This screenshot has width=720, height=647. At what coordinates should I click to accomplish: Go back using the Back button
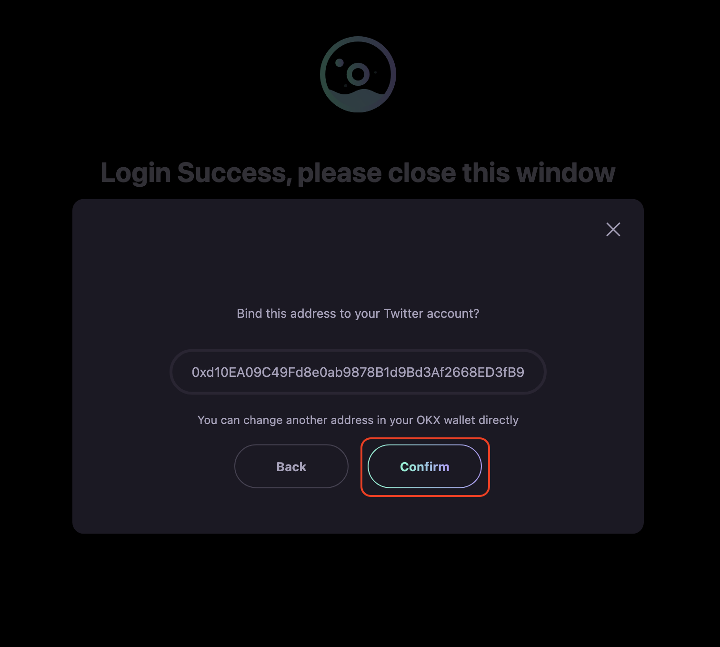(x=291, y=466)
